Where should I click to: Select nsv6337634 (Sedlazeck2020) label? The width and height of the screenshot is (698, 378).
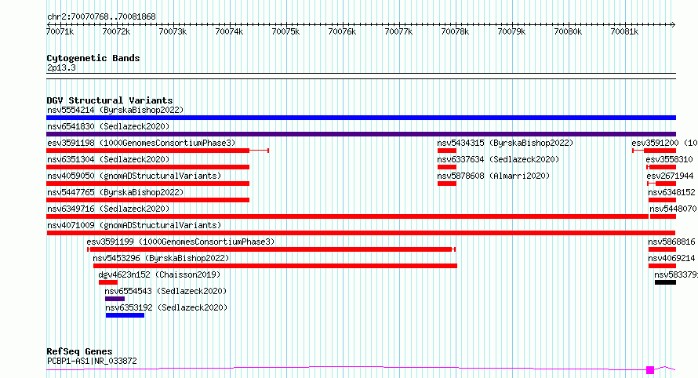(498, 159)
